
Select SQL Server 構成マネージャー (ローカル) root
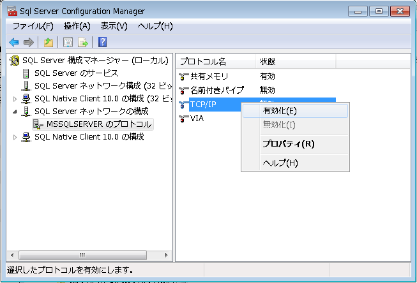coord(95,61)
